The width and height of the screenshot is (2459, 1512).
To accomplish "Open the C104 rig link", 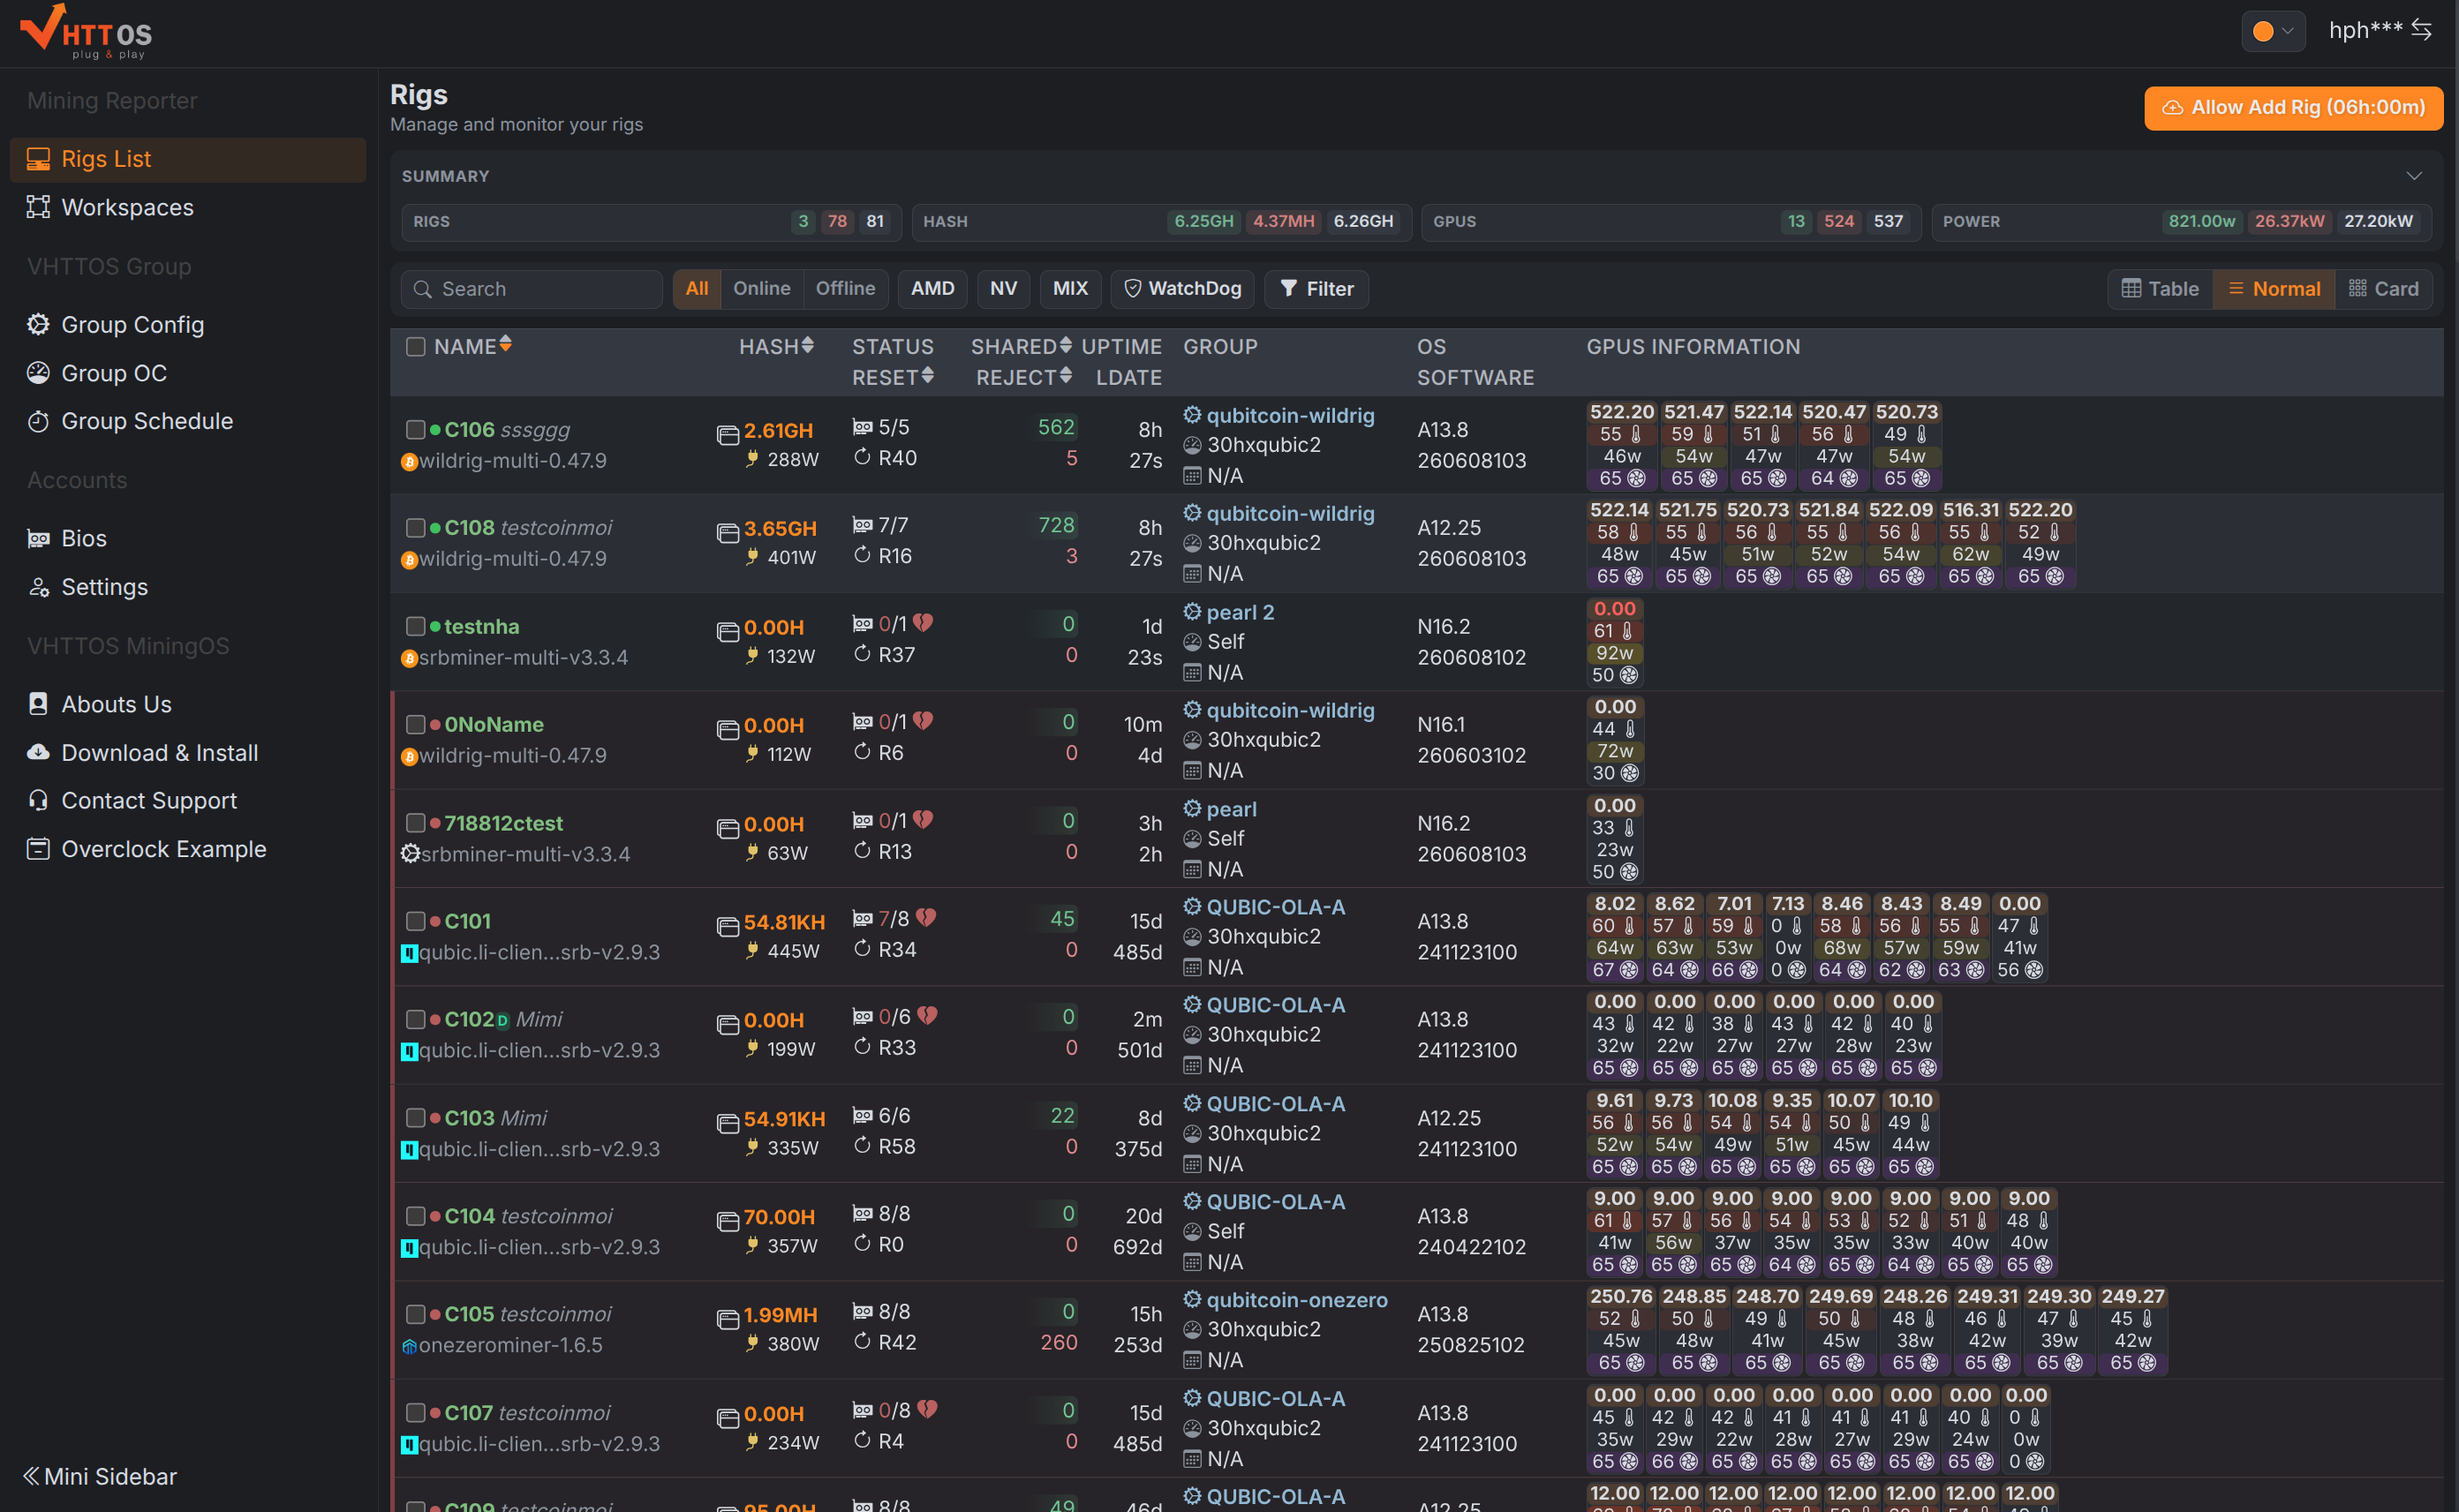I will (x=469, y=1216).
